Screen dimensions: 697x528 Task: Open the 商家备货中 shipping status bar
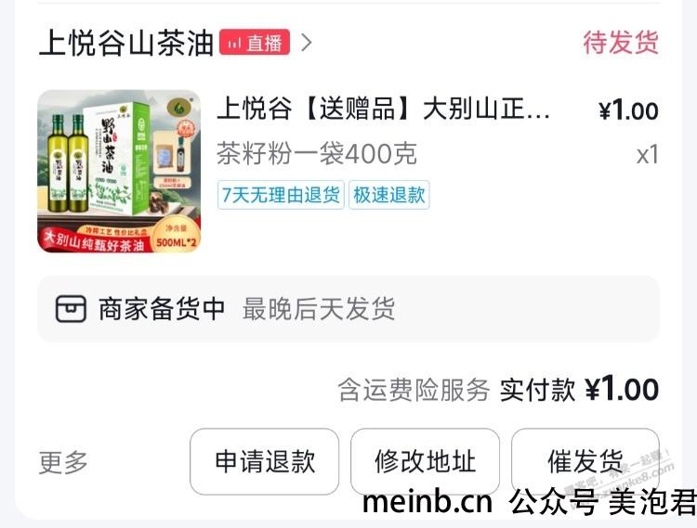pos(348,309)
